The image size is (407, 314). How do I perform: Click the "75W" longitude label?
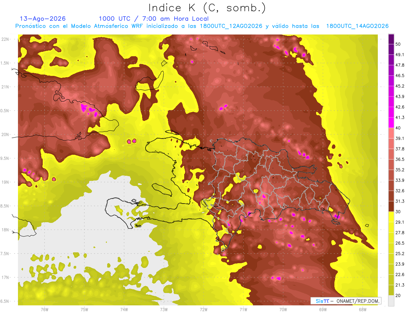84,309
